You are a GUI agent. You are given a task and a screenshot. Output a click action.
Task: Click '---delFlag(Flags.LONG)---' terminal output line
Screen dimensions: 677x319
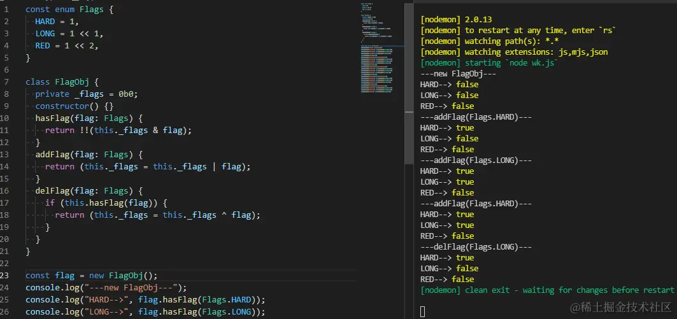[476, 246]
